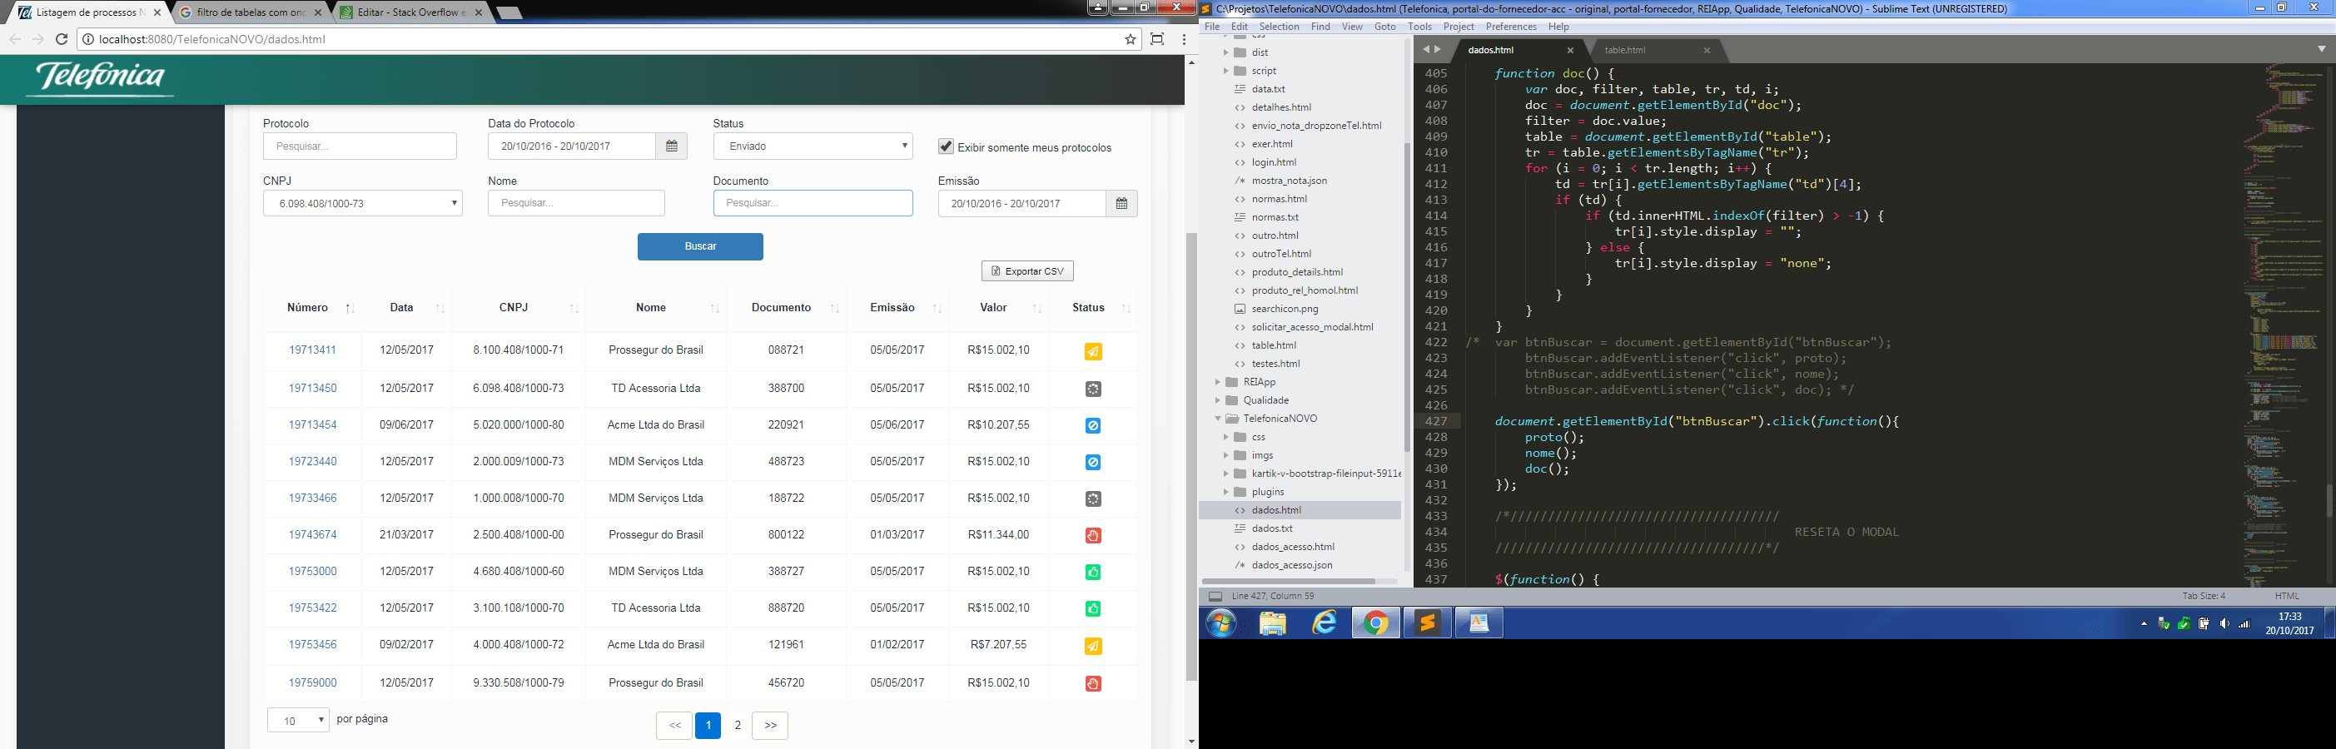Go to page 2 of the table
Viewport: 2336px width, 749px height.
(738, 726)
